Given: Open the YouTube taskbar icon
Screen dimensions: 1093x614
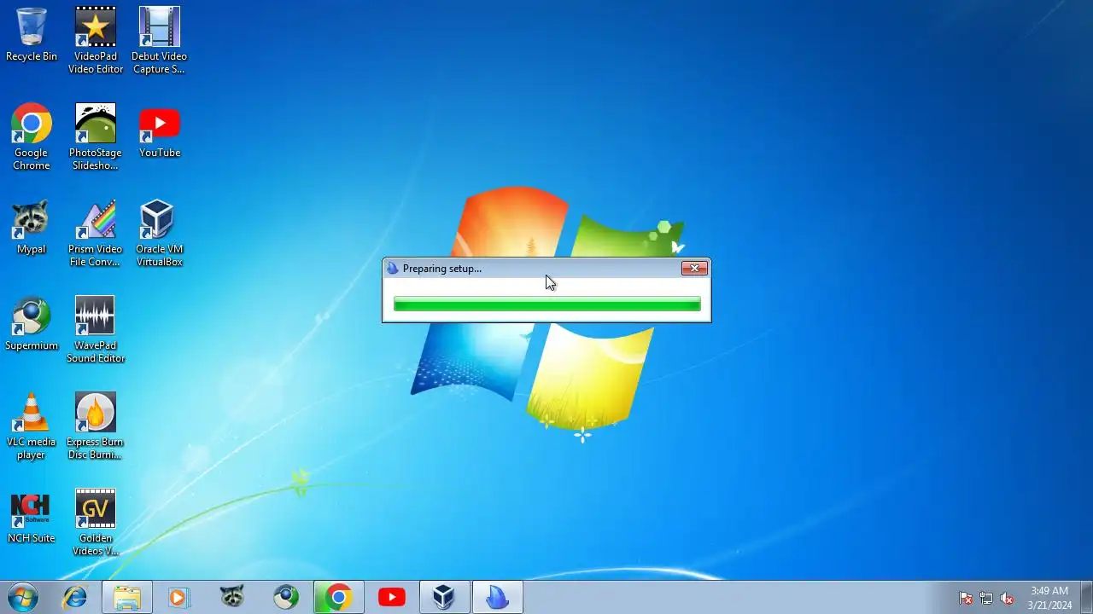Looking at the screenshot, I should [391, 598].
